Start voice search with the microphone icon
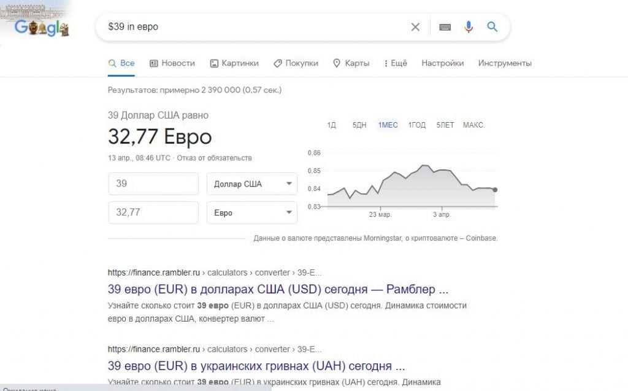 [x=469, y=27]
